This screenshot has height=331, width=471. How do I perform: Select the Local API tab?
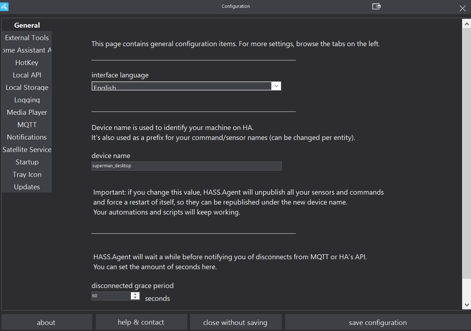(27, 75)
